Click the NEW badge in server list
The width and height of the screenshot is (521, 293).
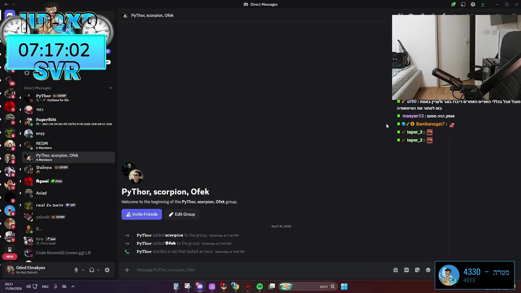coord(10,257)
